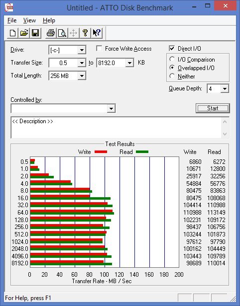Open the Total Length 256 MB dropdown
The width and height of the screenshot is (240, 306).
[x=82, y=76]
